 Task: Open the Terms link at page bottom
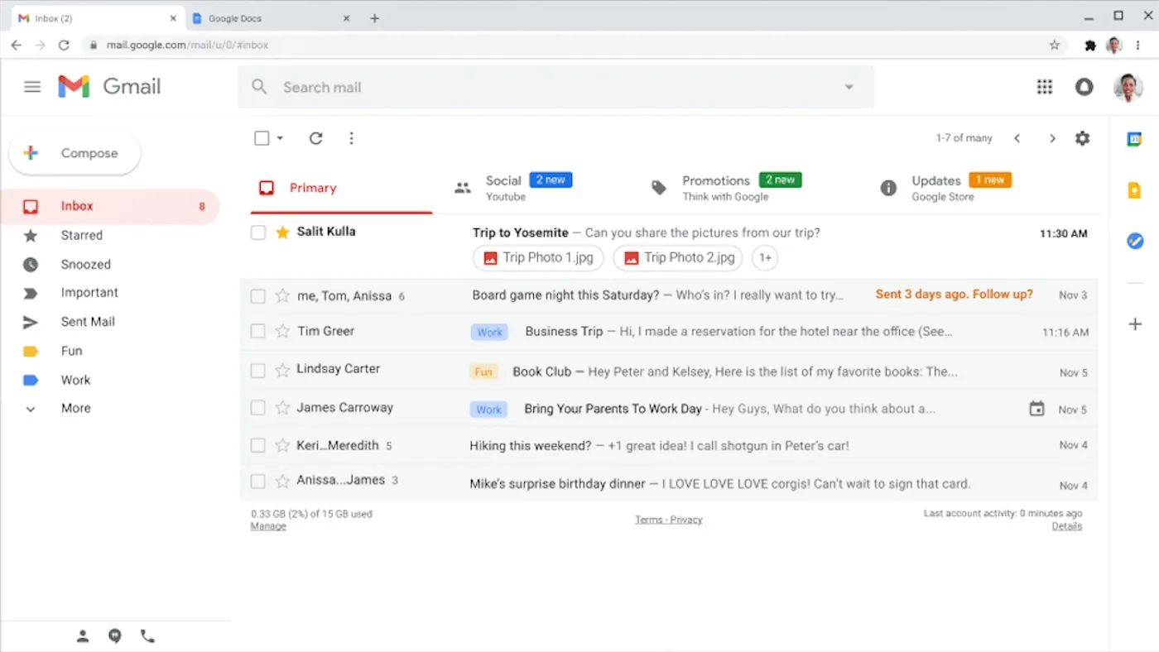(x=647, y=519)
